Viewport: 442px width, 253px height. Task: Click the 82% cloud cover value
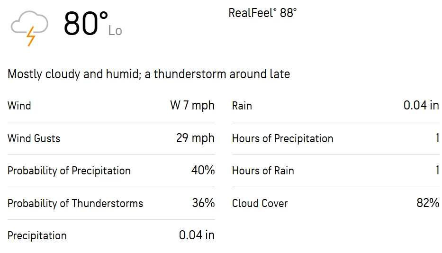[x=428, y=203]
